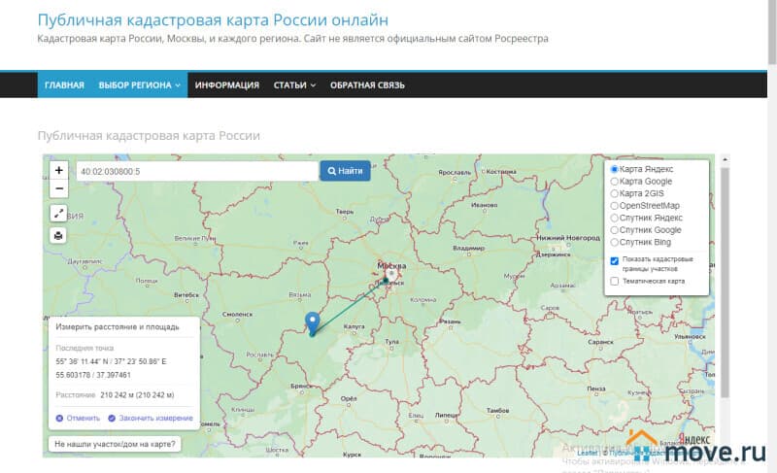Viewport: 777px width, 473px height.
Task: Expand the Выбор региона dropdown menu
Action: (140, 84)
